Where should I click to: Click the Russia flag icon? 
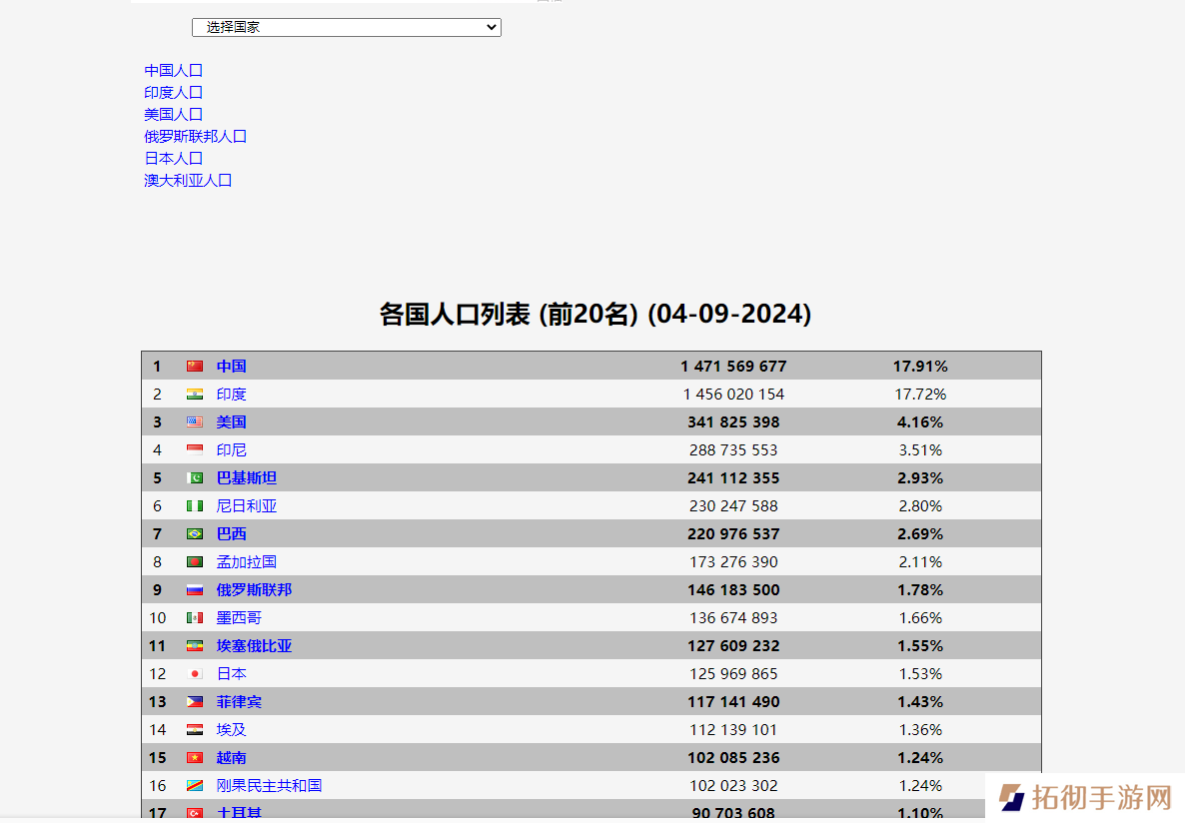coord(195,590)
